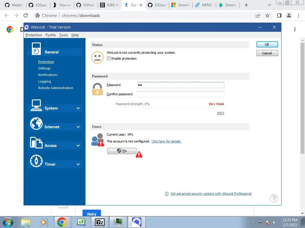Click the share page icon in address bar

pyautogui.click(x=258, y=15)
